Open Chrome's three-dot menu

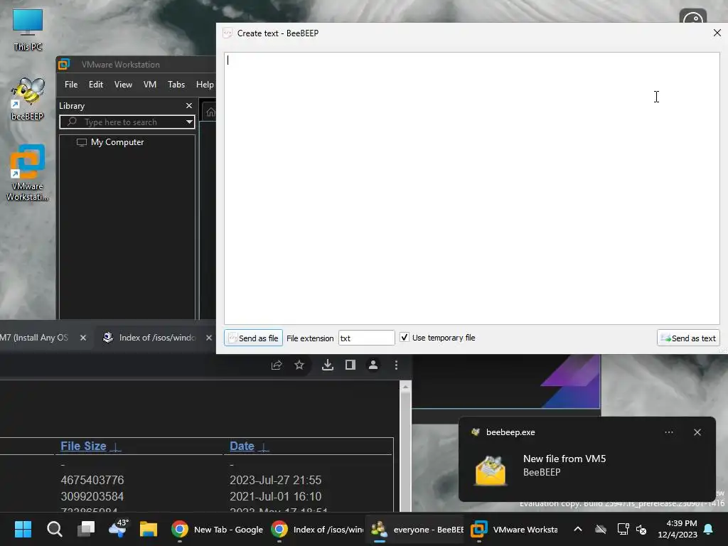[396, 365]
